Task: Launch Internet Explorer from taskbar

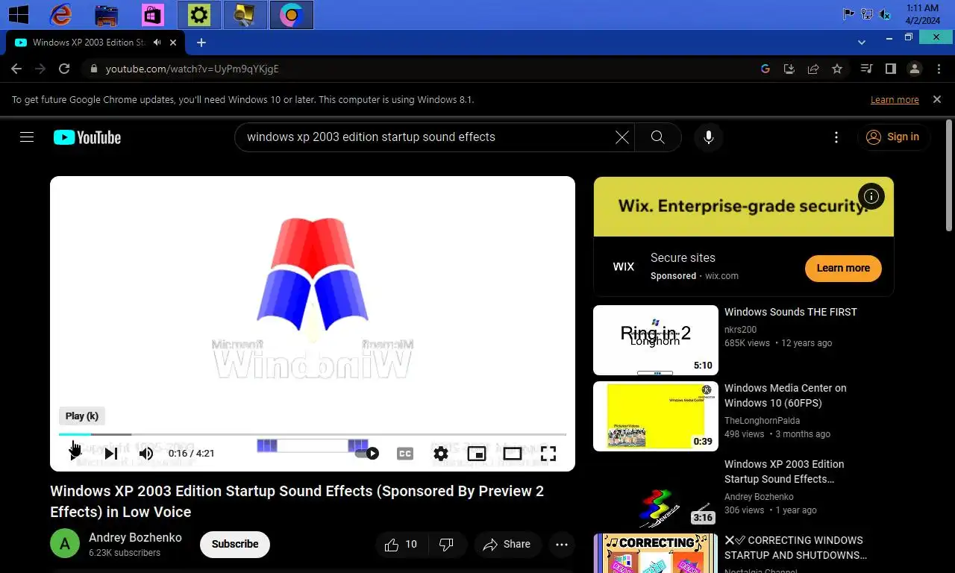Action: tap(60, 14)
